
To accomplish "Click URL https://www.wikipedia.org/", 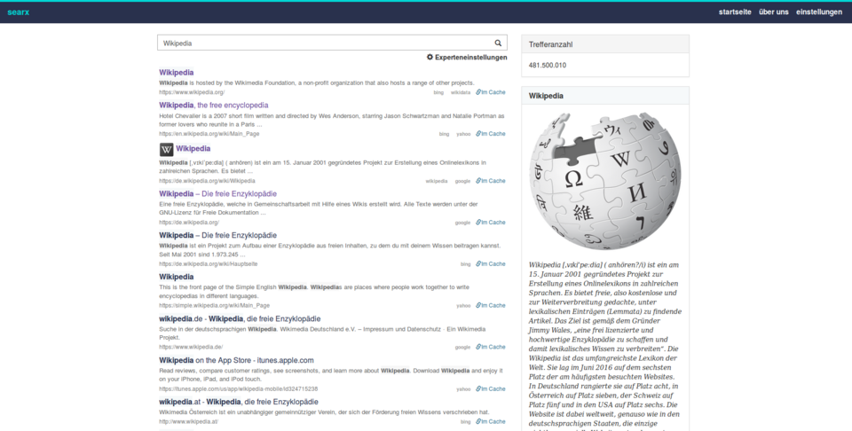I will coord(192,92).
